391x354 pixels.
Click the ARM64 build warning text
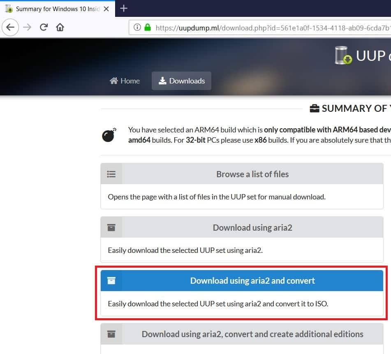coord(259,135)
